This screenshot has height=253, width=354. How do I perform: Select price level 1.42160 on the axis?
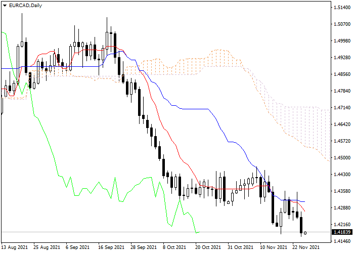click(342, 225)
